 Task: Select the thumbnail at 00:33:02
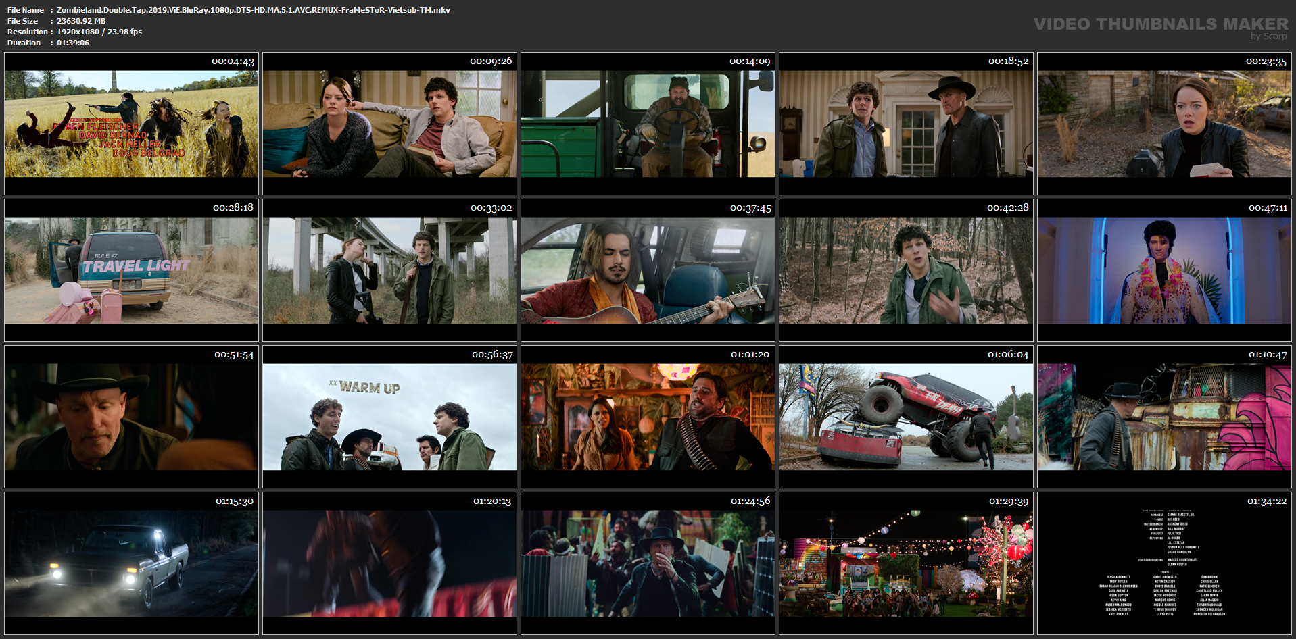[x=389, y=270]
